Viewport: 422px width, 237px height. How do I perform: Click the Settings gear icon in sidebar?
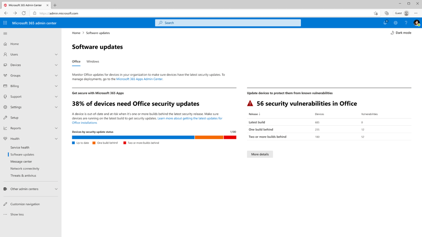(x=5, y=107)
